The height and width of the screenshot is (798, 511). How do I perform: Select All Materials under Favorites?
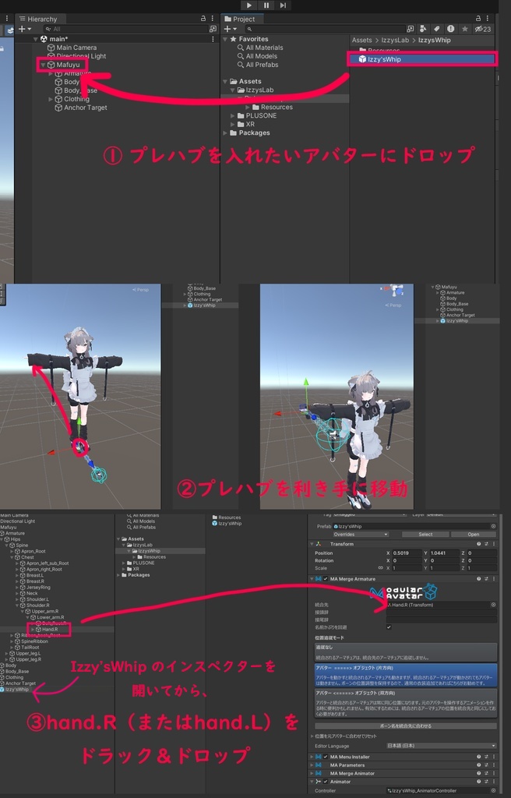(x=260, y=48)
